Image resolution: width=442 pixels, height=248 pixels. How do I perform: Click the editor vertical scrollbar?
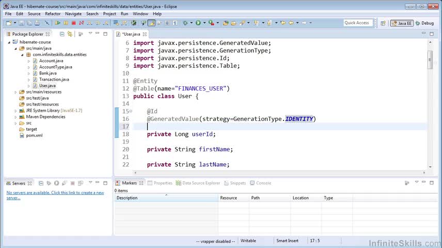[430, 60]
